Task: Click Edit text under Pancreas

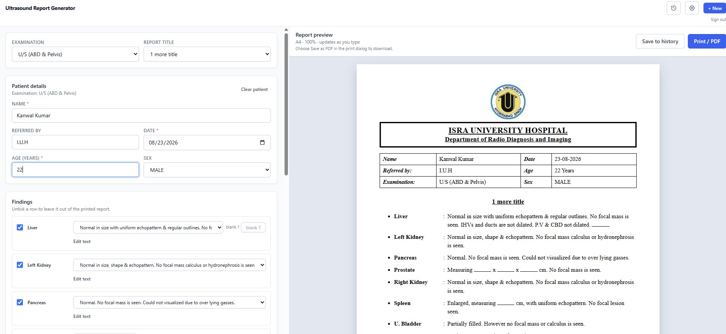Action: (x=82, y=316)
